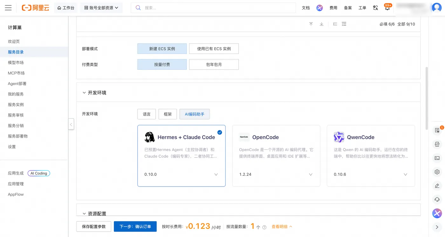
Task: Open the API tool icon in right rail
Action: pyautogui.click(x=437, y=144)
